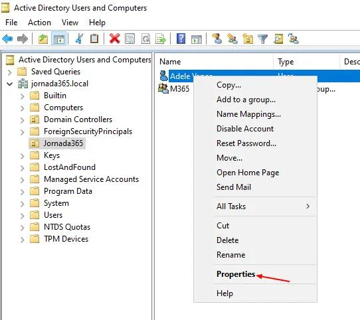Collapse the jornada365.local domain node
This screenshot has width=360, height=320.
pyautogui.click(x=10, y=84)
